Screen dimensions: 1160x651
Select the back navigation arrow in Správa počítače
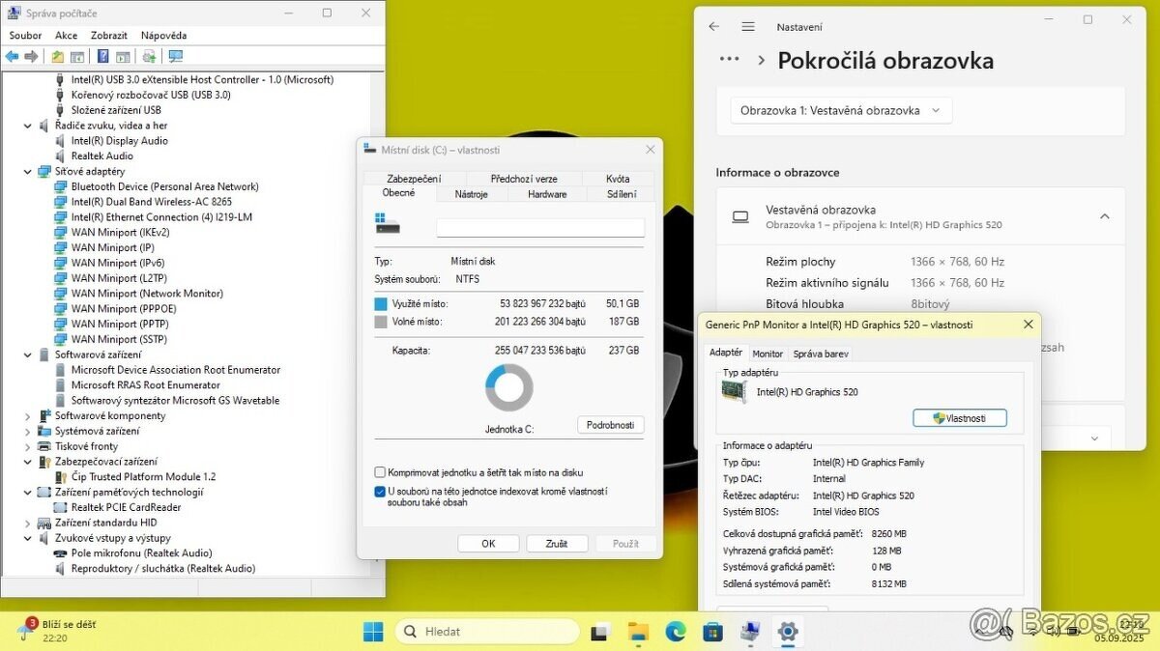coord(12,55)
